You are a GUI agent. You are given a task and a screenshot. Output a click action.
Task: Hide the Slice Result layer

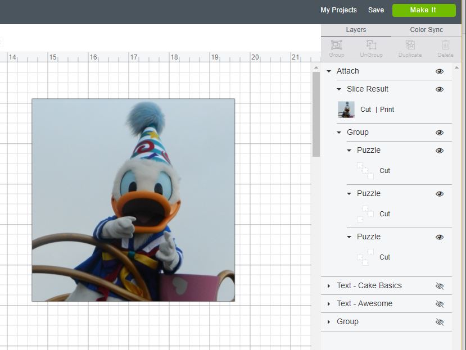[440, 89]
